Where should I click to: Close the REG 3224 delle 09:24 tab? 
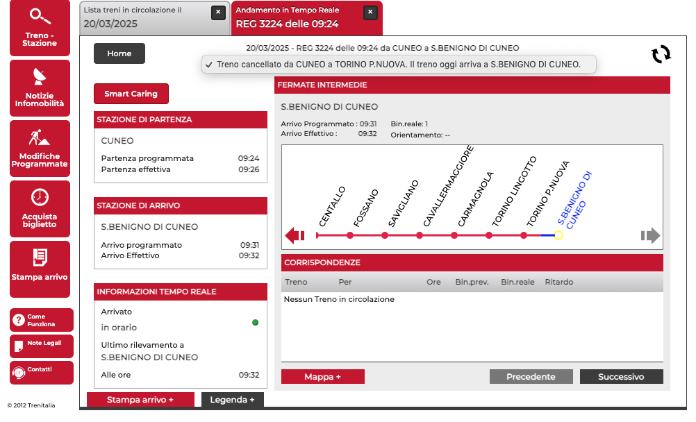click(x=371, y=12)
